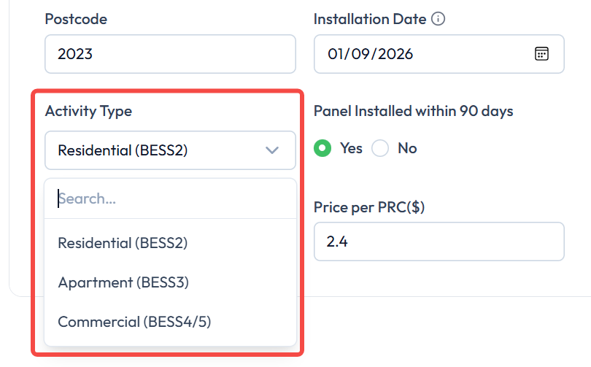Click the Price per PRC($) label
591x367 pixels.
(x=369, y=207)
